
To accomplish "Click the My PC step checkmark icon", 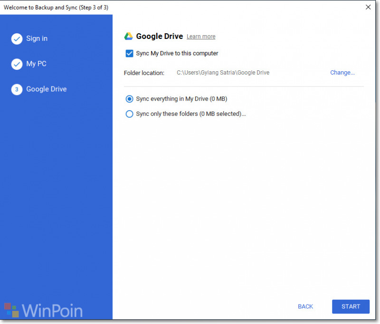I will click(x=17, y=64).
